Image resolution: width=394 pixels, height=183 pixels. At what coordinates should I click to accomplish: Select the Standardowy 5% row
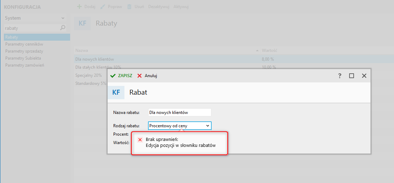click(x=91, y=83)
